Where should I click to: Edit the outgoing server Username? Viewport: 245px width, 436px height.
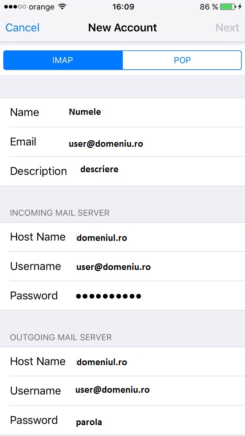tap(122, 391)
